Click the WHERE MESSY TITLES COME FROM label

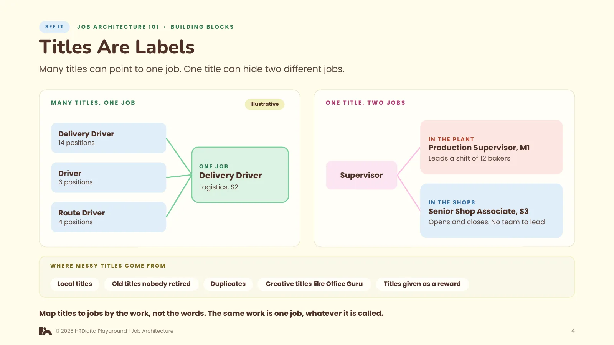click(108, 266)
